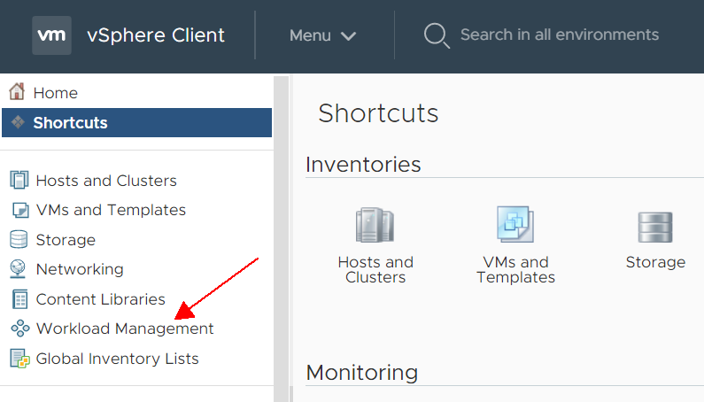Expand the Menu dropdown

pos(323,35)
